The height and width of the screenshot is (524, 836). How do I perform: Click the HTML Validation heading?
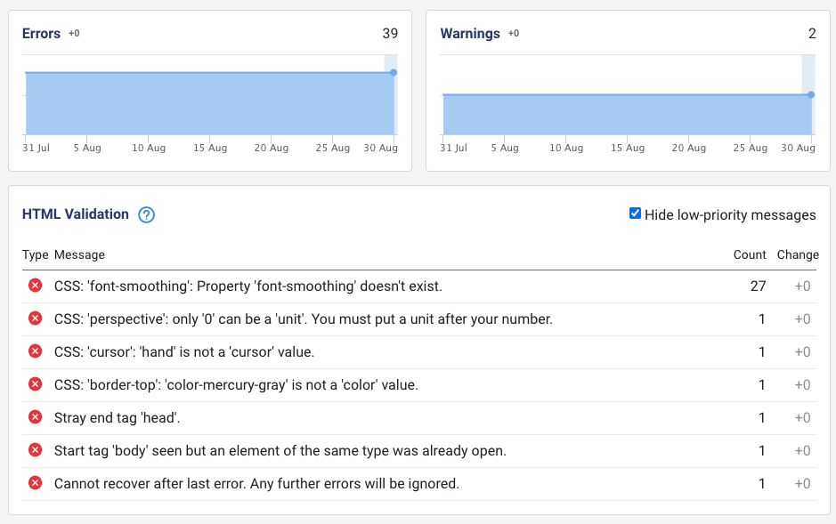click(x=75, y=214)
